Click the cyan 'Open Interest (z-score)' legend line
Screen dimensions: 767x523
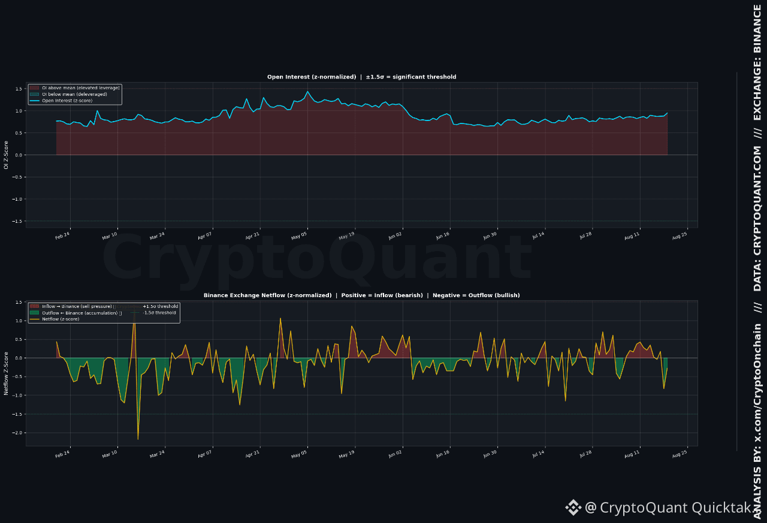pos(35,101)
